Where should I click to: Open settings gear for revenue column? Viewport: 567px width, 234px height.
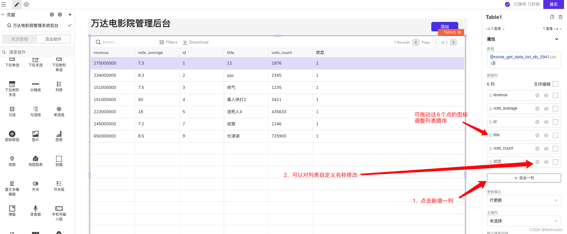coord(537,95)
